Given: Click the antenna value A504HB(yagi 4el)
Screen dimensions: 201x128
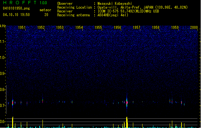Looking at the screenshot, I should point(113,15).
